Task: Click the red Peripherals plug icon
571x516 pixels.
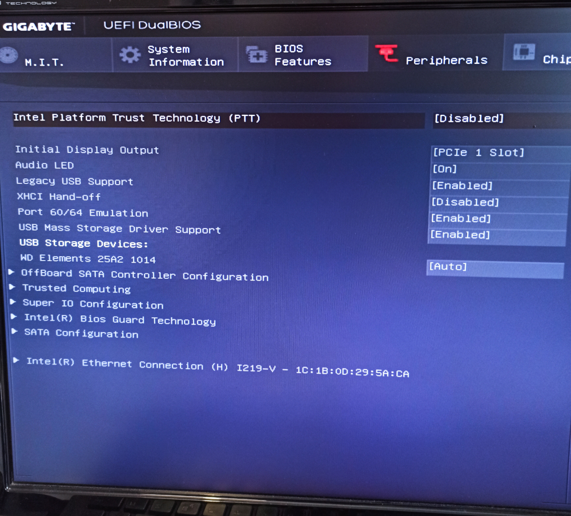Action: tap(387, 54)
